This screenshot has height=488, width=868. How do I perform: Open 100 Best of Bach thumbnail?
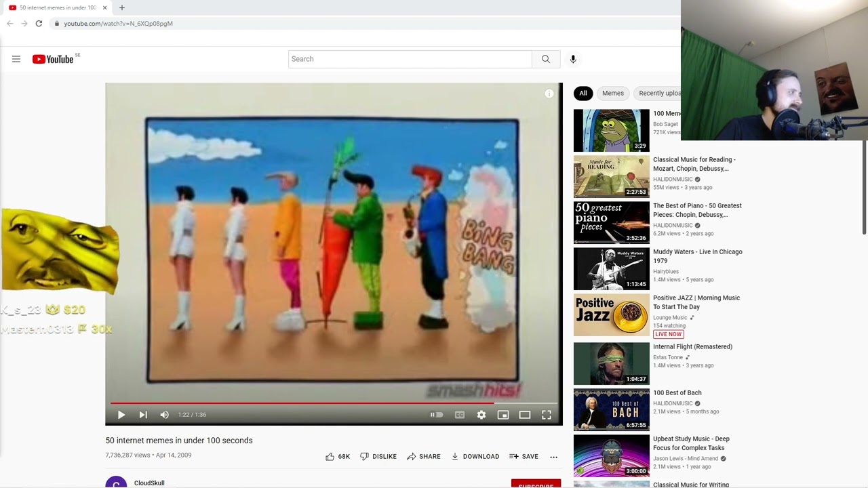(x=612, y=410)
